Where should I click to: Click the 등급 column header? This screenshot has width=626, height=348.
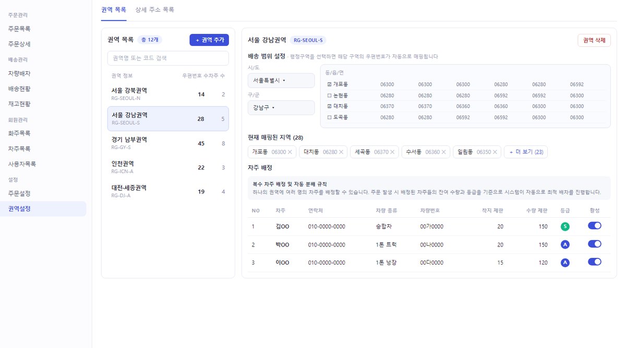click(x=565, y=210)
